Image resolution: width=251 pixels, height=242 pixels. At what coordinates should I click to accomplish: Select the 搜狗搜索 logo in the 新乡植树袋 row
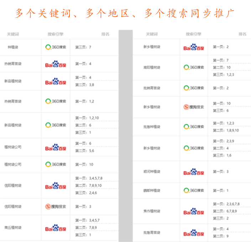pos(194,107)
